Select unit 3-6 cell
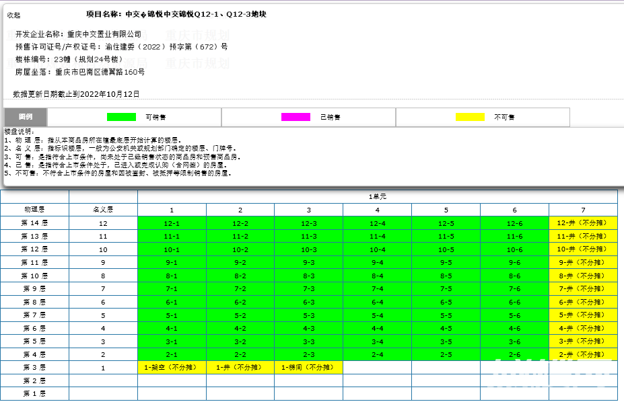 514,341
